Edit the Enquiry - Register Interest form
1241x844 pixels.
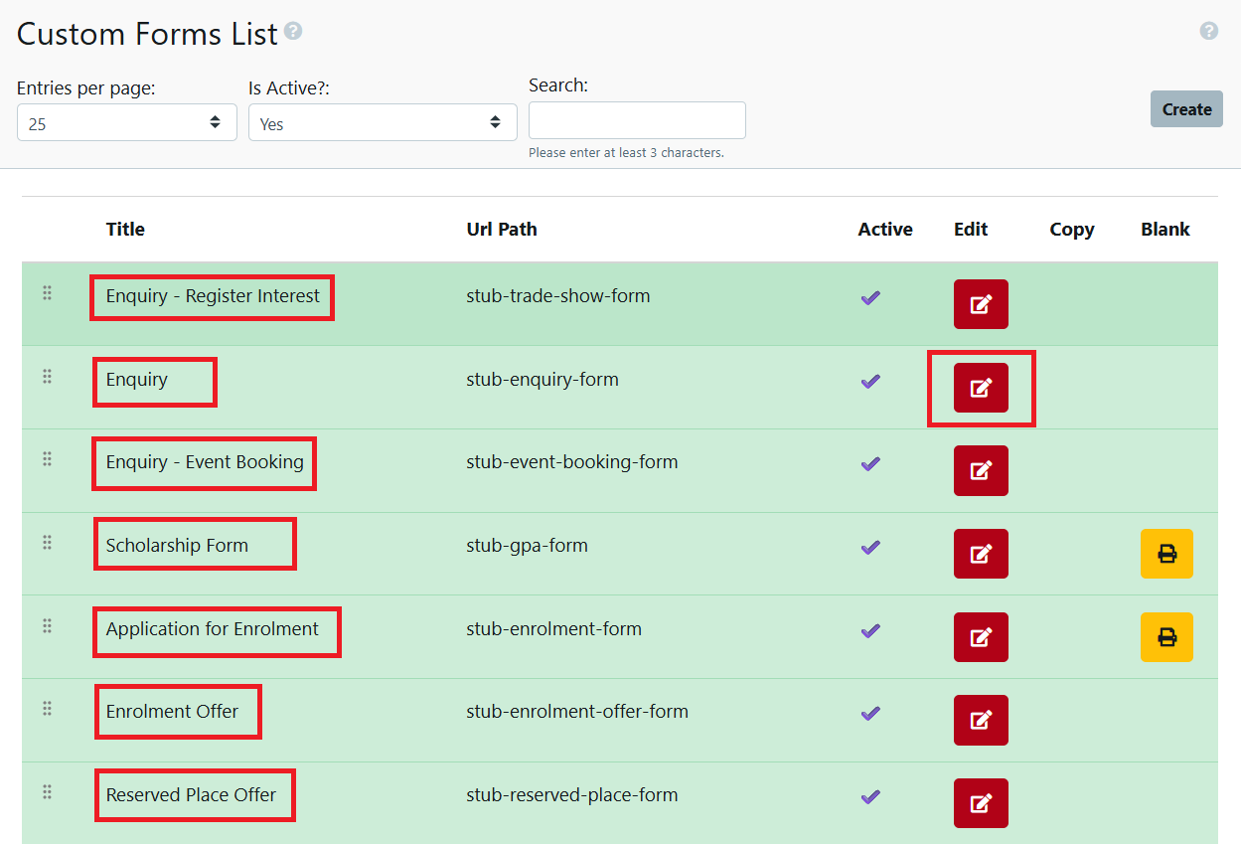coord(981,304)
